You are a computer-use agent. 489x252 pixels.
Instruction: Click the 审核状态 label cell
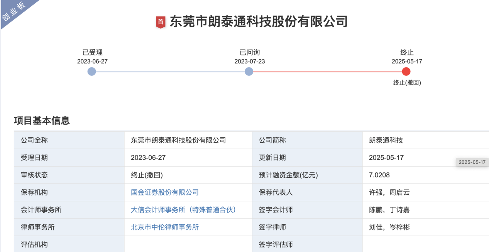click(69, 175)
